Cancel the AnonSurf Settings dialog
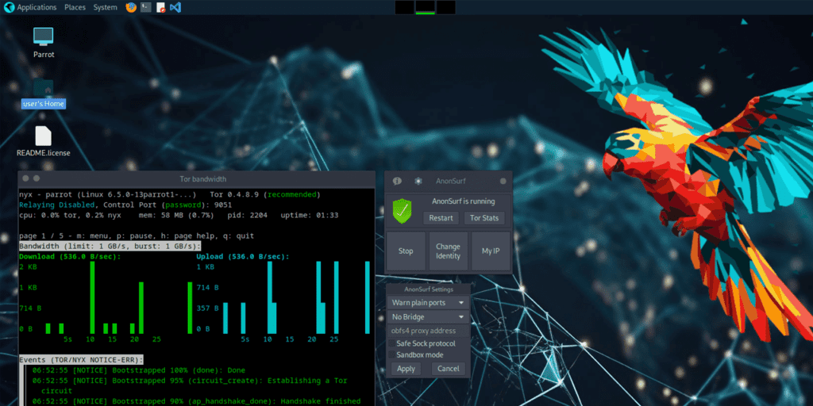Screen dimensions: 813x406 (449, 369)
